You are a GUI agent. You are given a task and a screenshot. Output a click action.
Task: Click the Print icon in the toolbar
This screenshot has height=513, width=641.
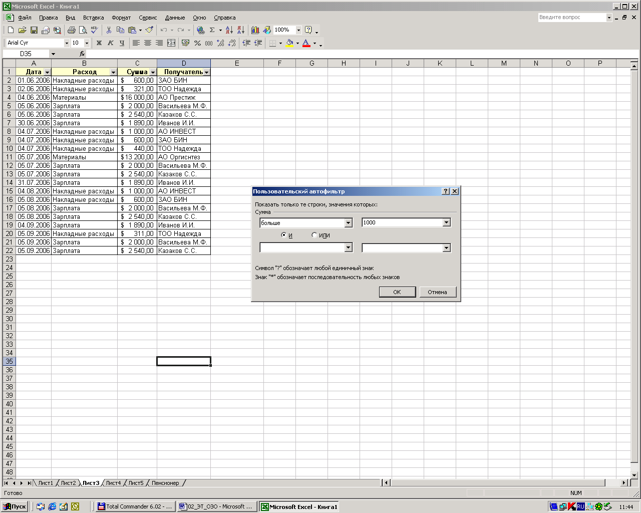[71, 30]
